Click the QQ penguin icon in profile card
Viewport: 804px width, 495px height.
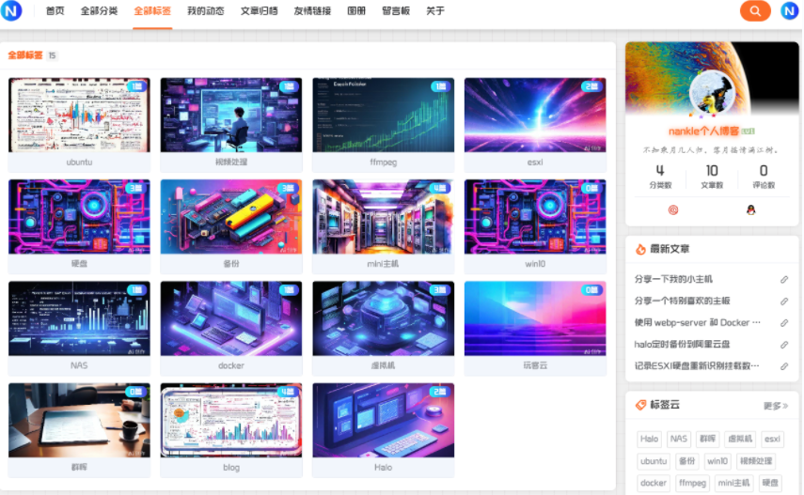pyautogui.click(x=750, y=209)
